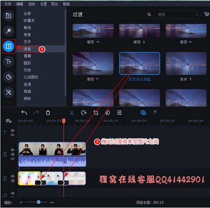The width and height of the screenshot is (210, 208).
Task: Click the red playhead marker on ruler
Action: [x=64, y=121]
